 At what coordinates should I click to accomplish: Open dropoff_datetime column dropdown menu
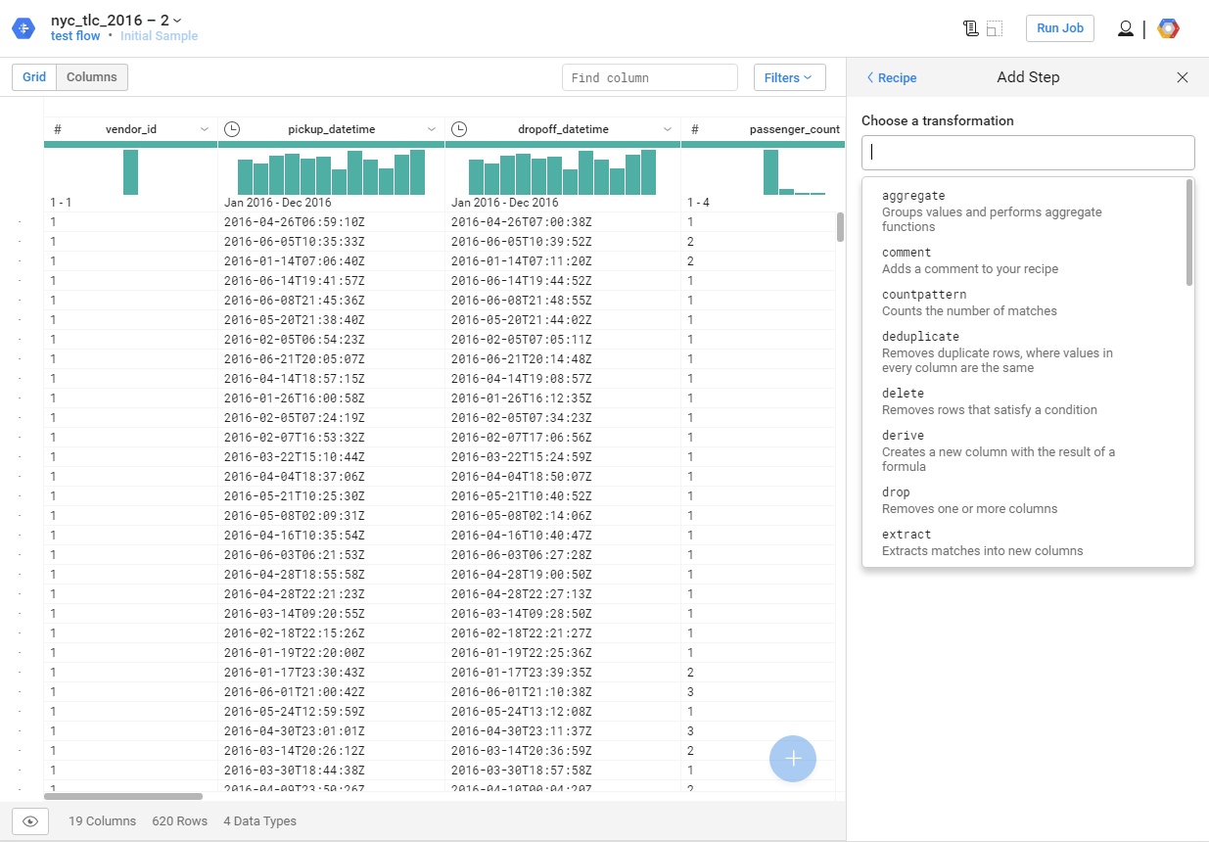[x=668, y=129]
